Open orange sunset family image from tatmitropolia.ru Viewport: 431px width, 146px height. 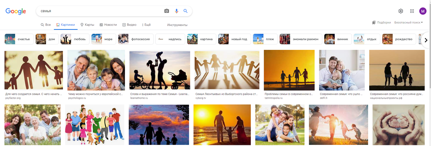coord(289,70)
